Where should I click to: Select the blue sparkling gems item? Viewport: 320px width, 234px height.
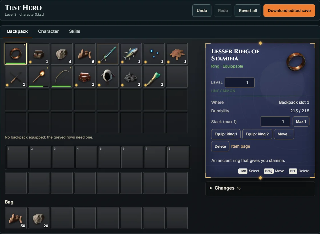[x=154, y=54]
